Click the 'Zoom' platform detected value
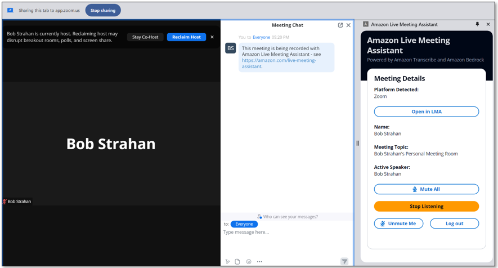Viewport: 498px width, 268px height. tap(380, 96)
